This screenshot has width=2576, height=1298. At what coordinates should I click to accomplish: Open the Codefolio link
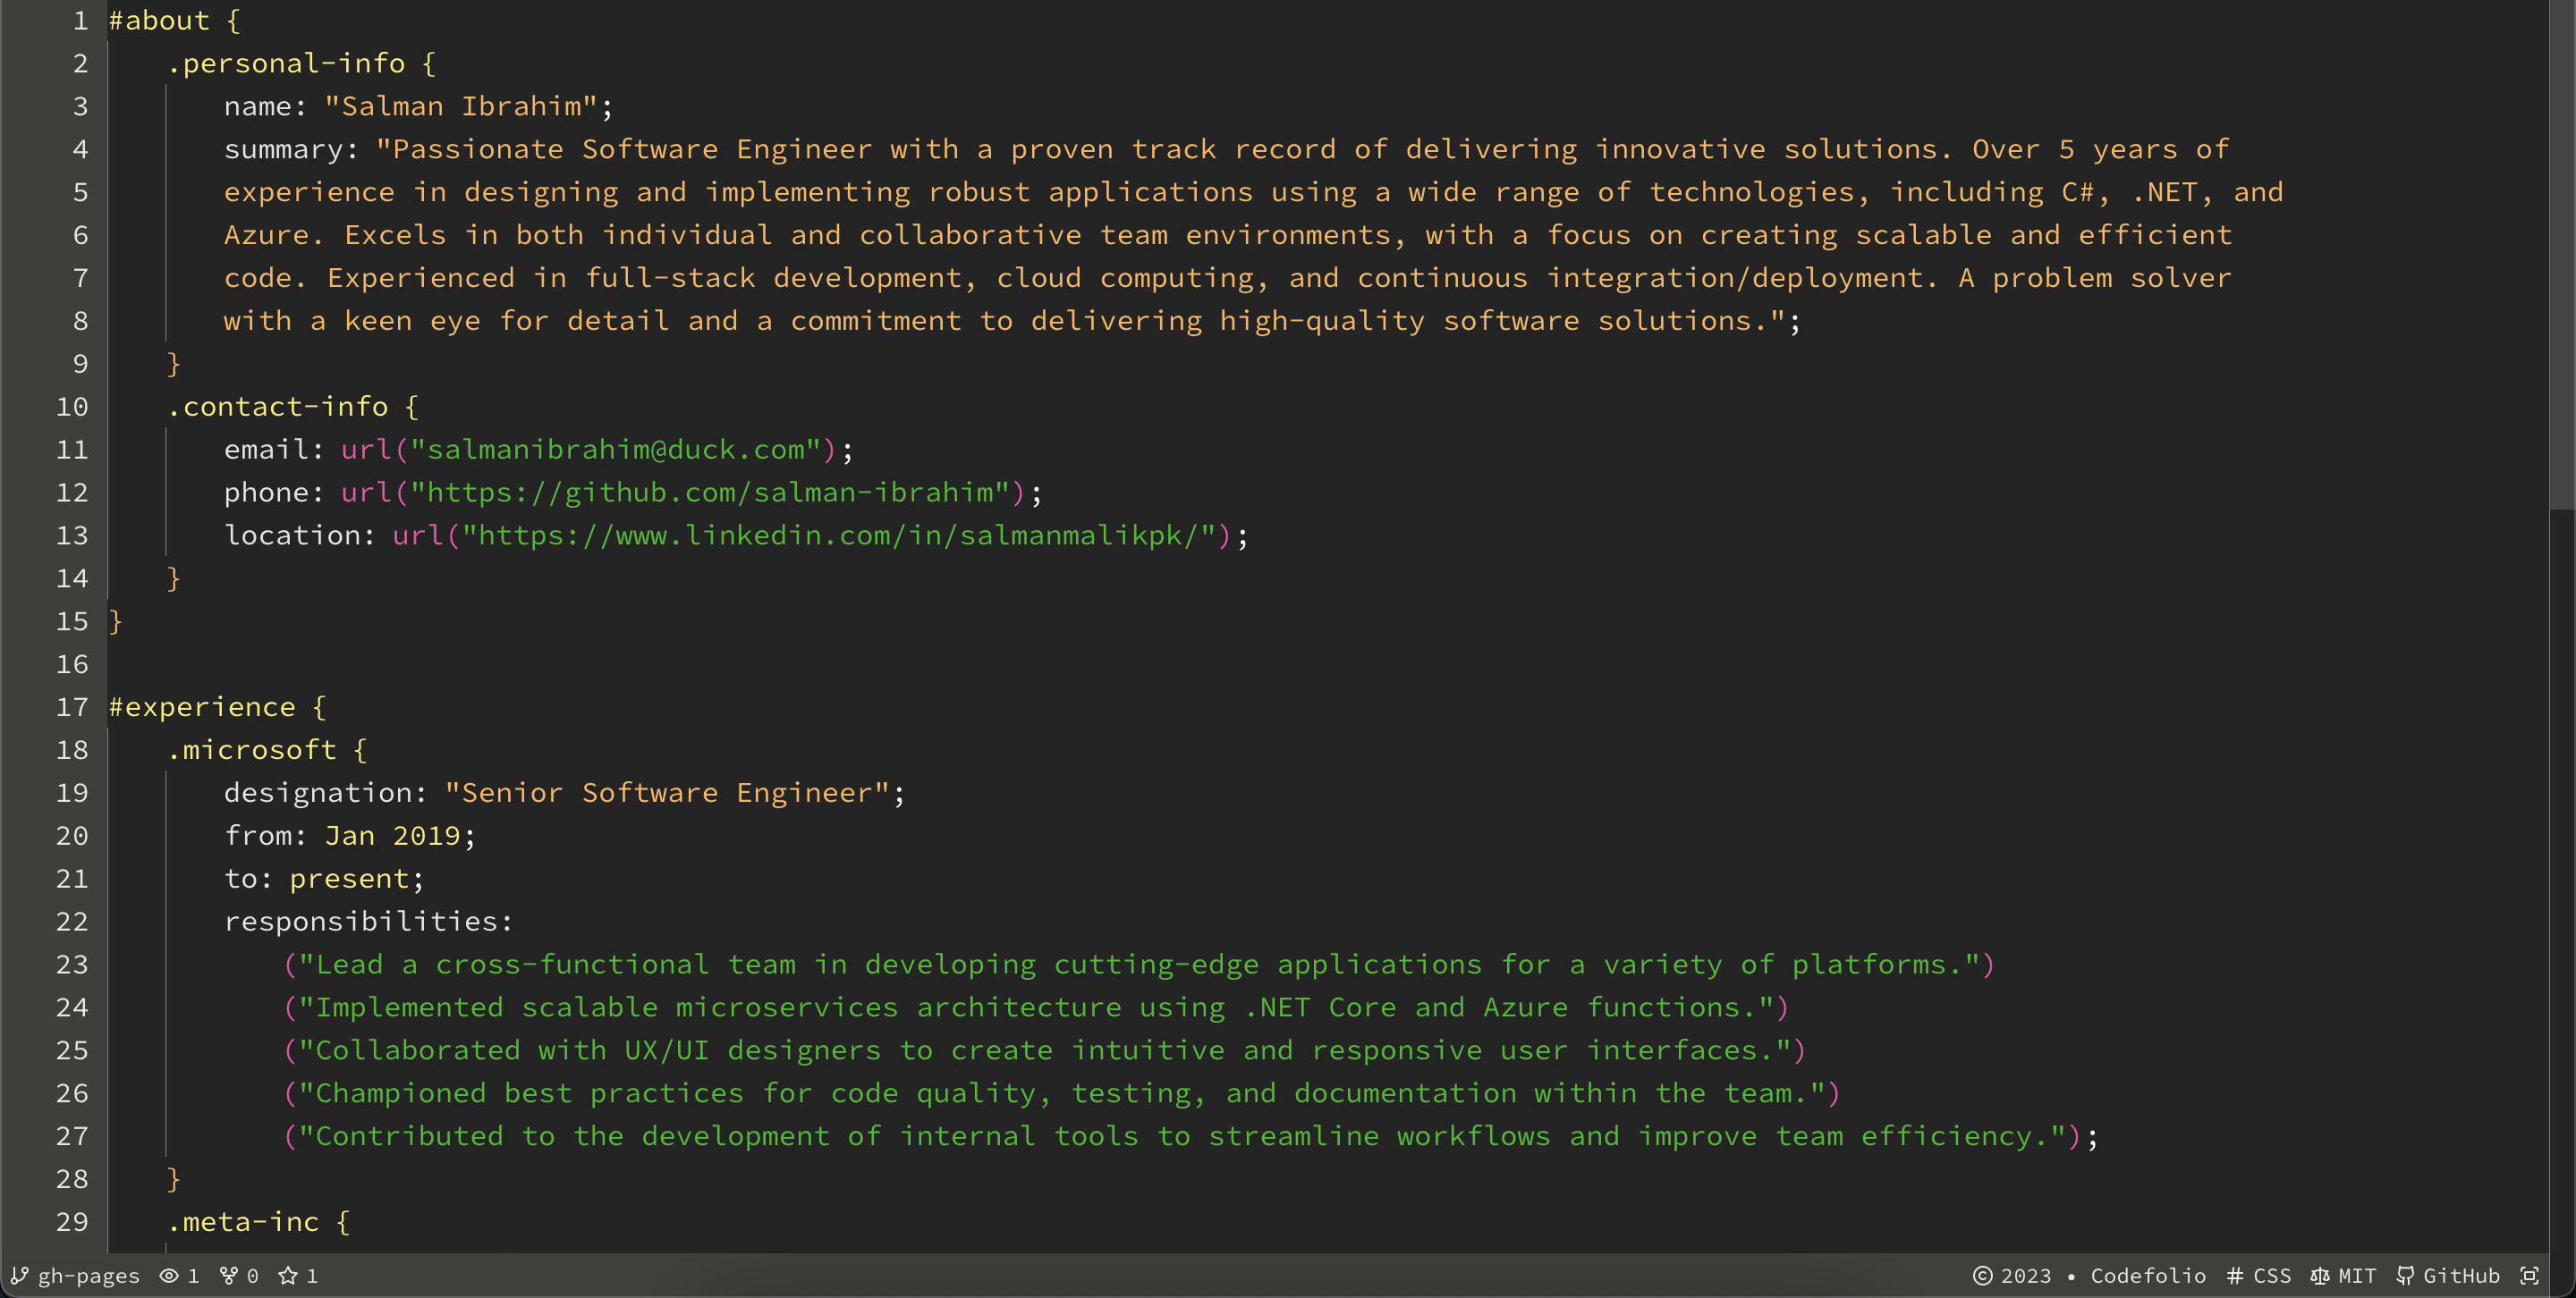click(x=2148, y=1275)
